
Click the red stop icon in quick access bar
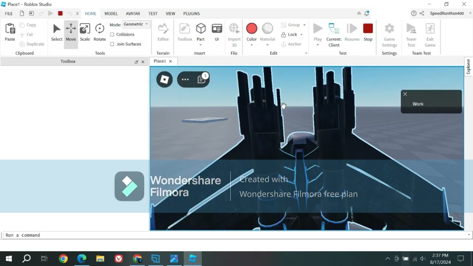click(x=60, y=13)
